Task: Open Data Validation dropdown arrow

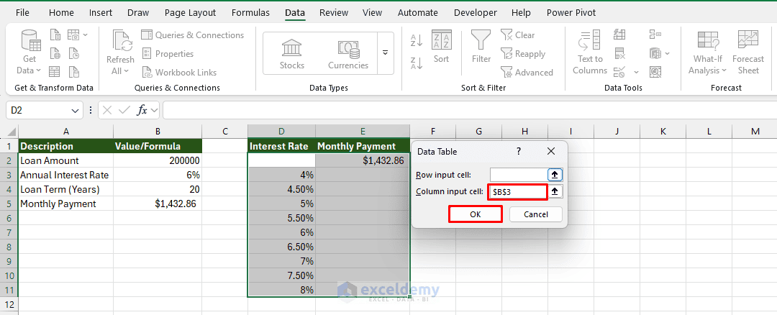Action: click(636, 73)
